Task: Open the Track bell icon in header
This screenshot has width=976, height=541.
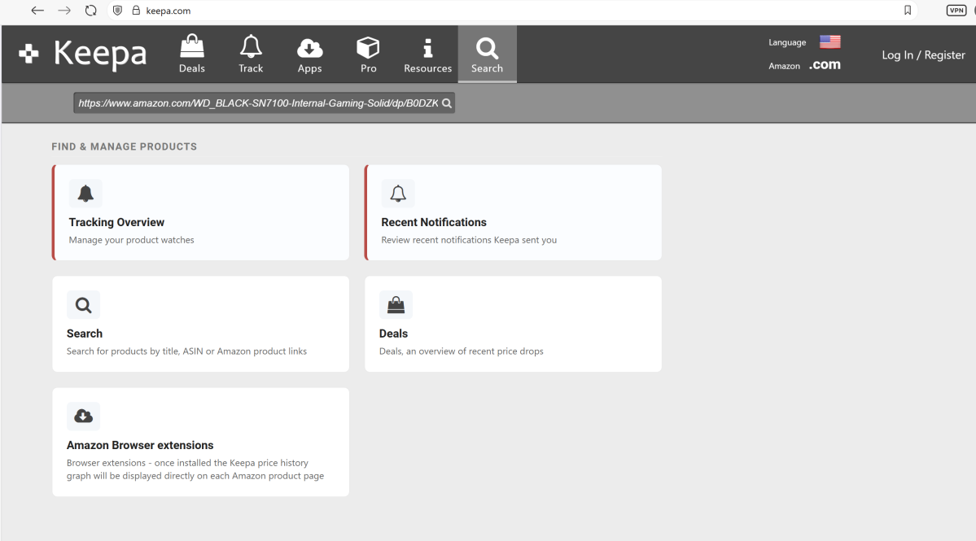Action: click(x=251, y=48)
